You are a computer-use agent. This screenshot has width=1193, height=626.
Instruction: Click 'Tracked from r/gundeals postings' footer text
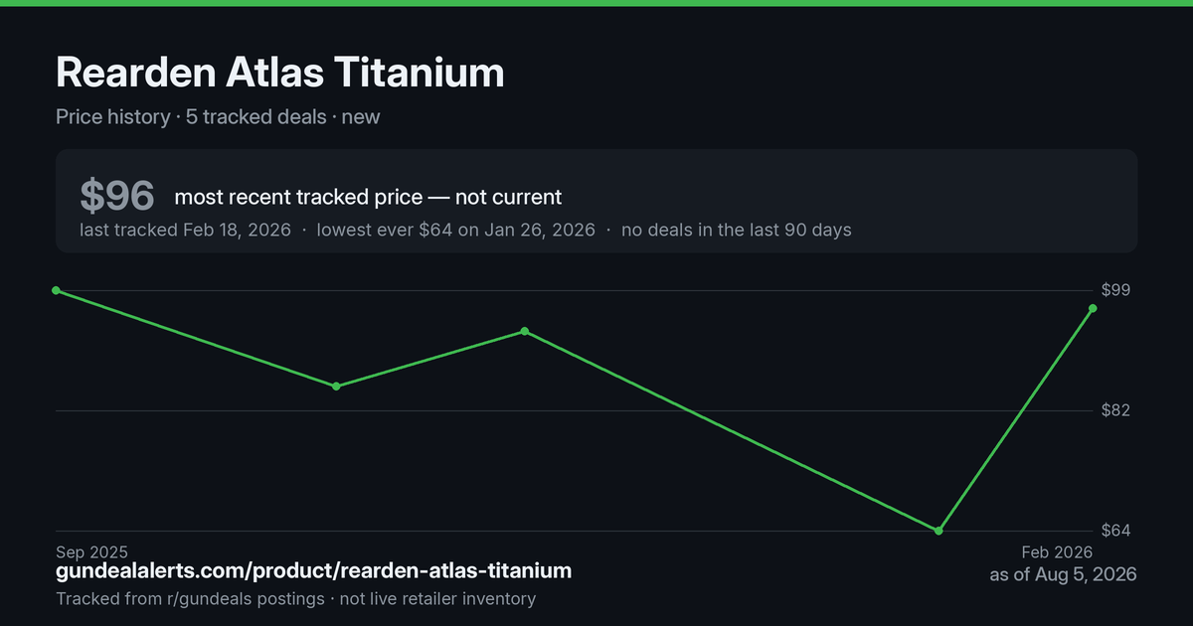pyautogui.click(x=190, y=598)
